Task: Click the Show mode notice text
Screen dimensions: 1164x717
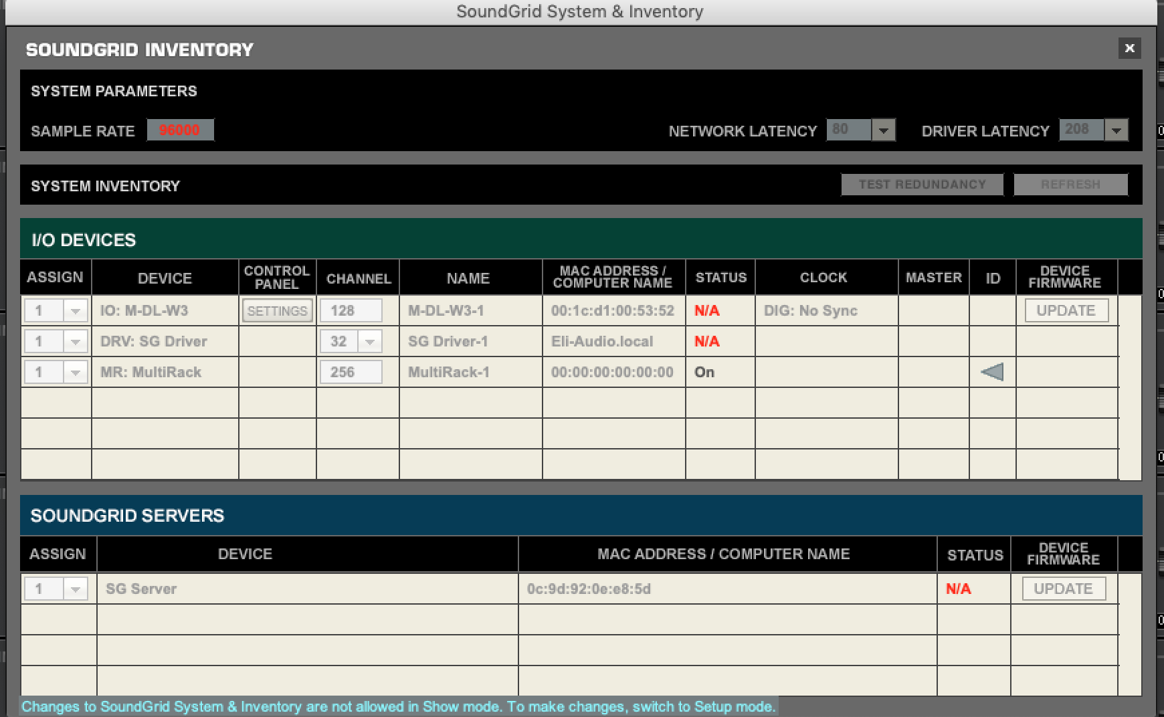Action: 399,706
